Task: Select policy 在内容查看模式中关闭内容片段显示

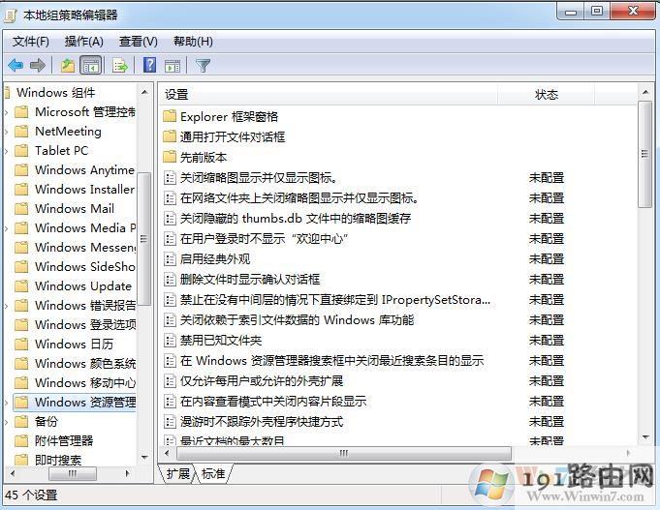Action: (273, 401)
